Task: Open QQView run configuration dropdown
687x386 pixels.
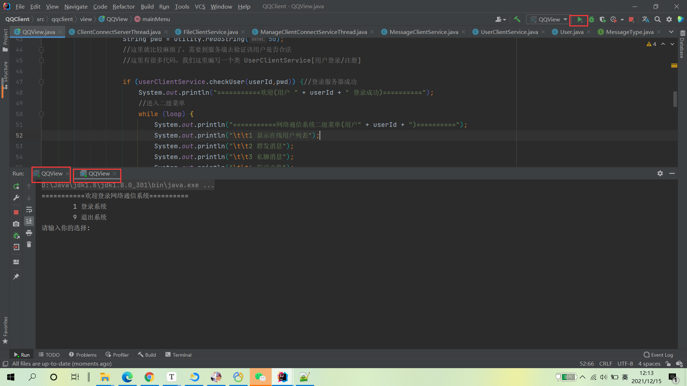Action: 549,19
